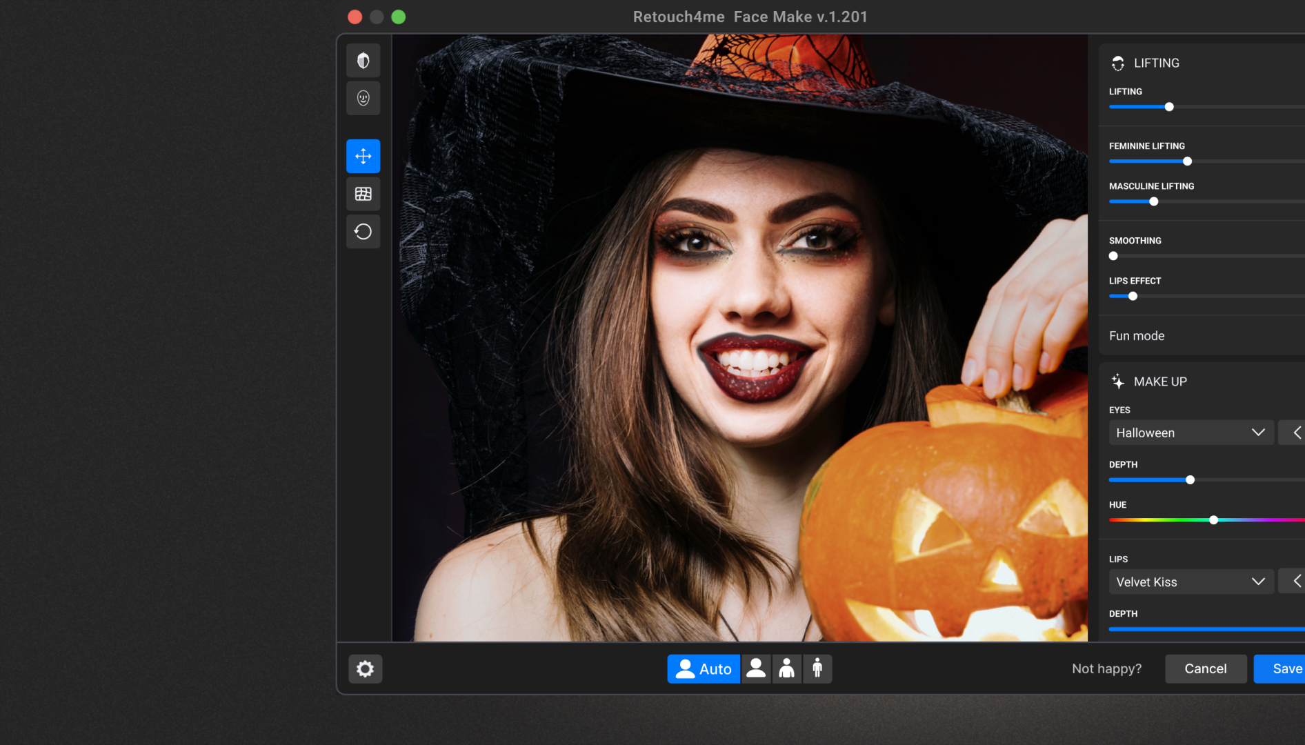Toggle the before/after compare icon
This screenshot has width=1305, height=745.
tap(363, 61)
